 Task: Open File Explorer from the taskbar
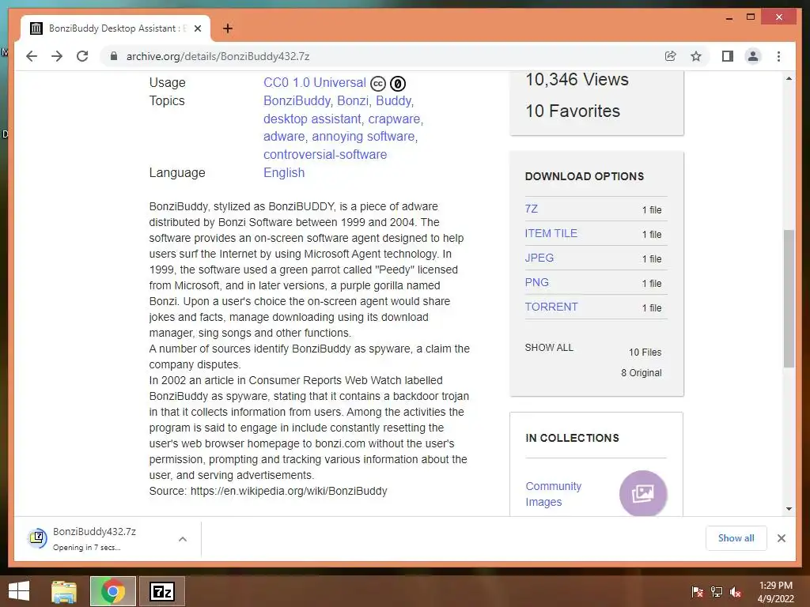click(x=64, y=591)
